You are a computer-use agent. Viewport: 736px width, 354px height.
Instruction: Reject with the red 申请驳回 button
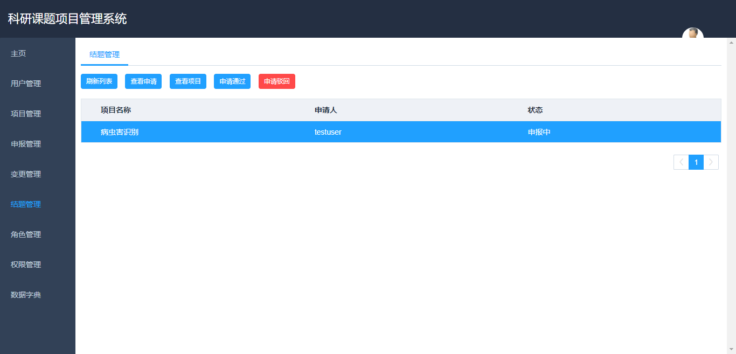pos(277,81)
